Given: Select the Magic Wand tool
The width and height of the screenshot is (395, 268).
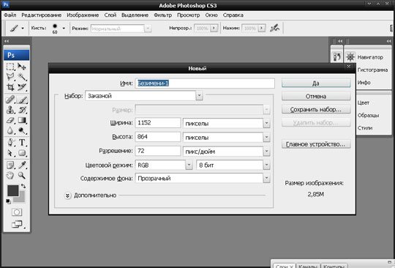Looking at the screenshot, I should click(22, 77).
